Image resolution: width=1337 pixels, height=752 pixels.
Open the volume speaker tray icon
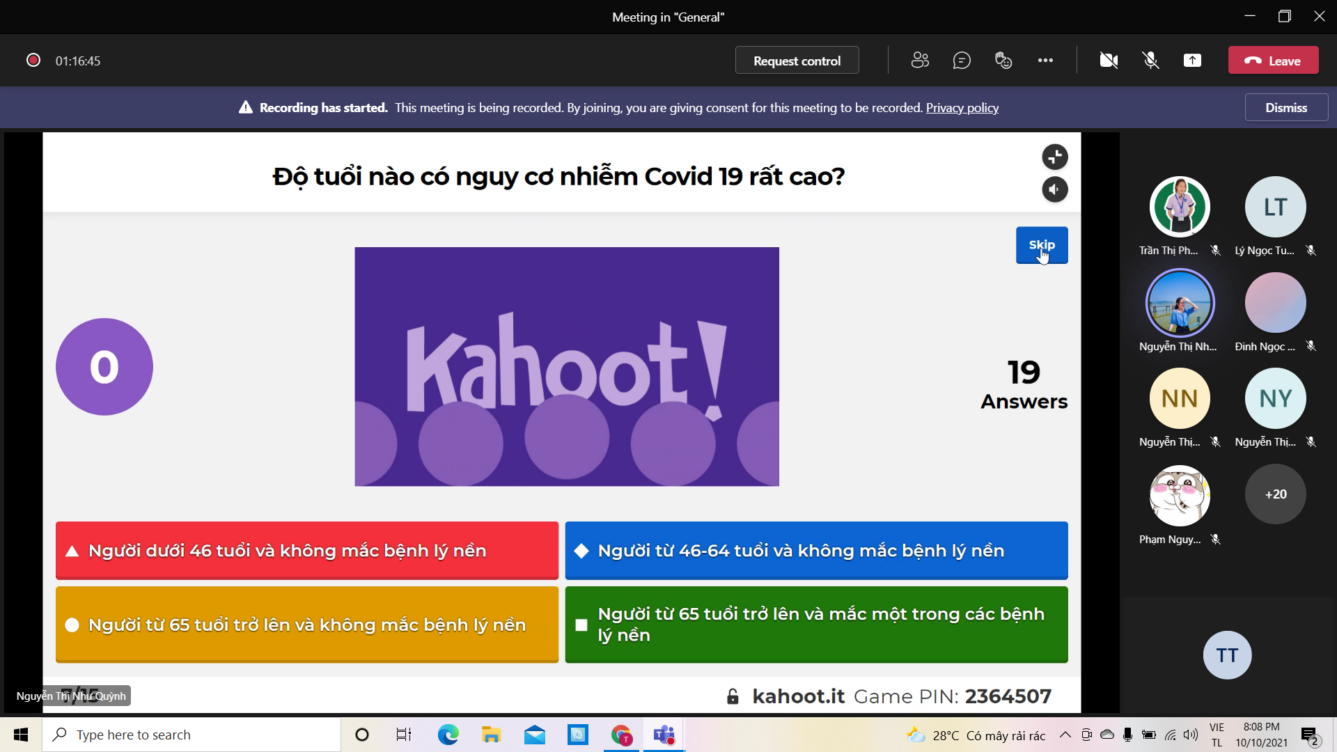[x=1191, y=735]
